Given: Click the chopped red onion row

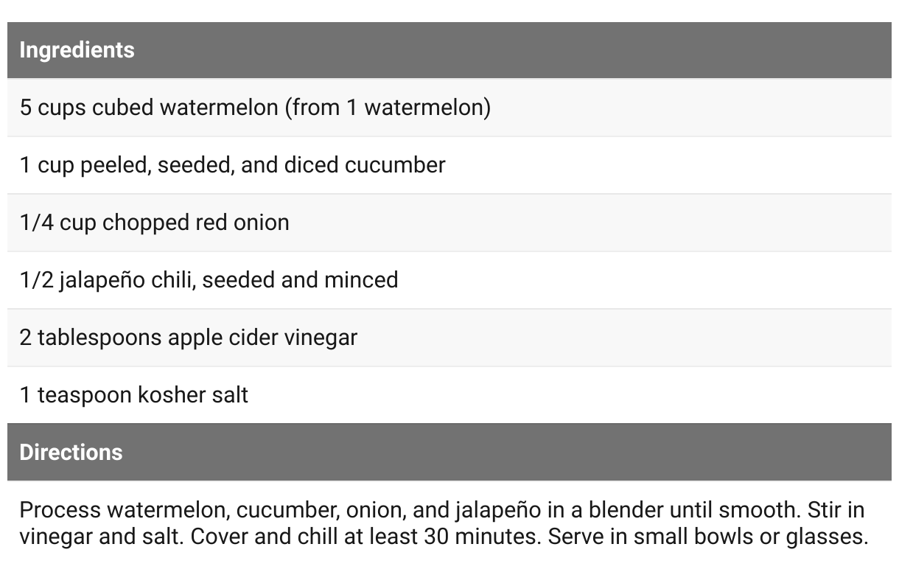Looking at the screenshot, I should 154,222.
